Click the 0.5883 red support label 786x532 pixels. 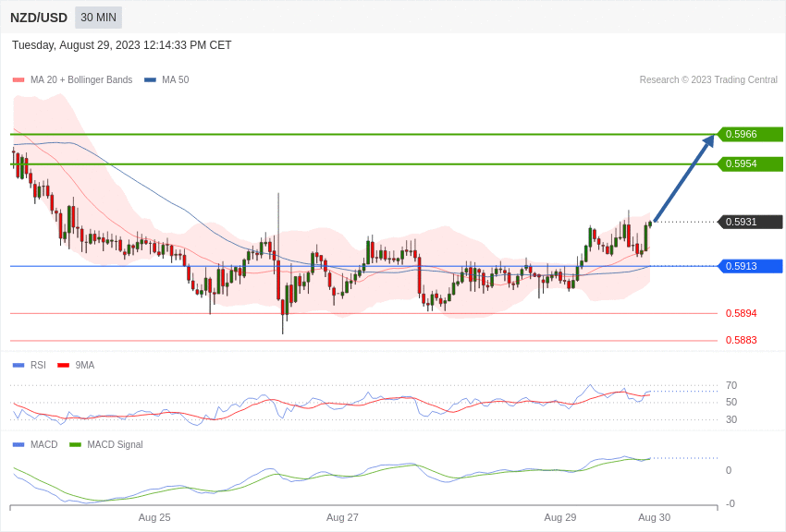[742, 340]
